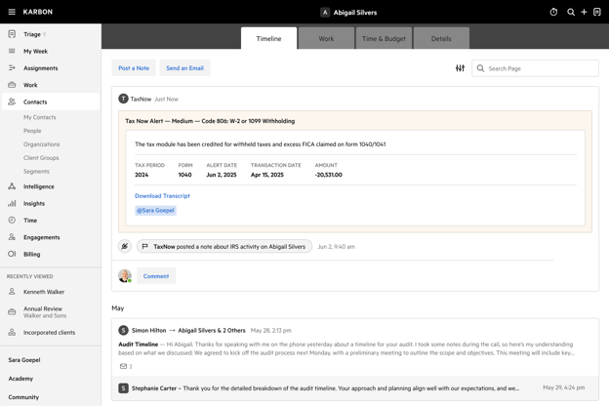Download Transcript link in TaxNow alert

click(162, 196)
